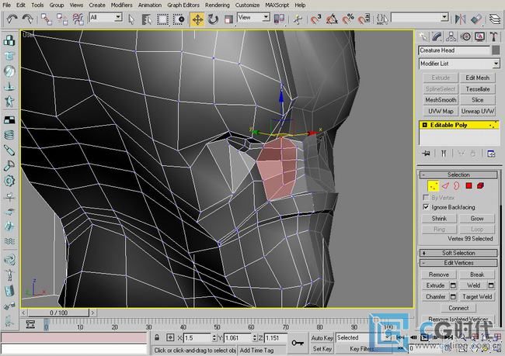Viewport: 505px width, 356px height.
Task: Select Polygon sub-object level icon
Action: [468, 186]
